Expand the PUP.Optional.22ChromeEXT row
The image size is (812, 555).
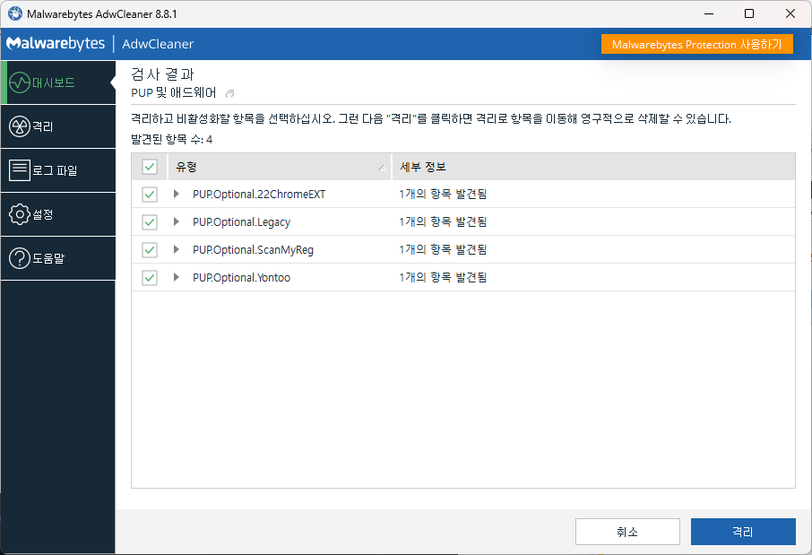[x=176, y=194]
